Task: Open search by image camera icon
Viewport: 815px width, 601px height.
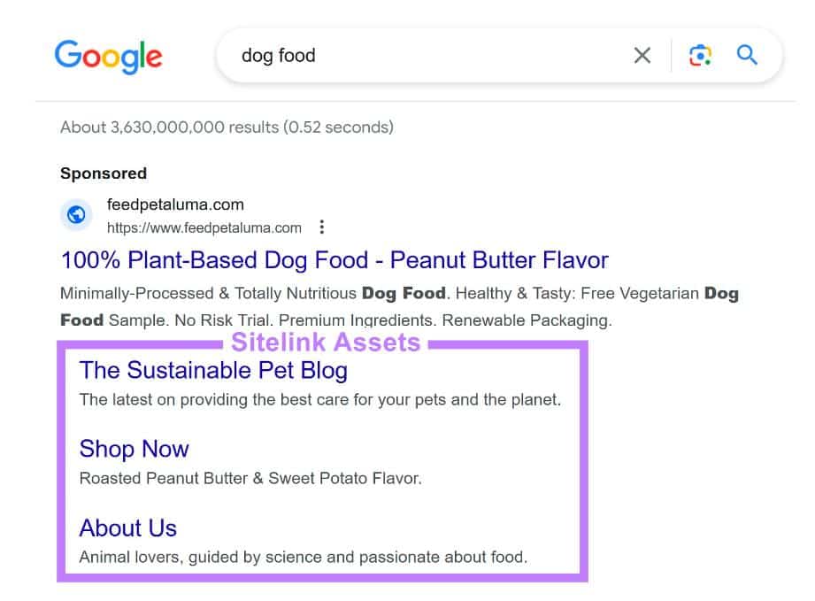Action: 700,55
